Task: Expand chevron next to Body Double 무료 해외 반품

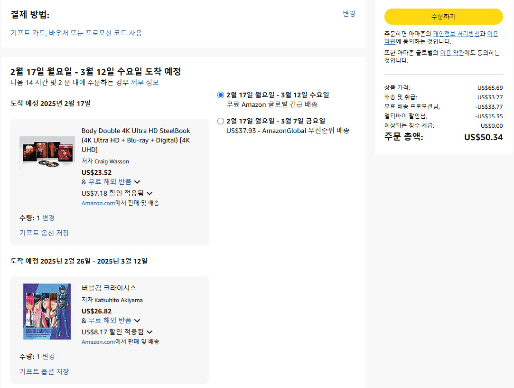Action: 137,182
